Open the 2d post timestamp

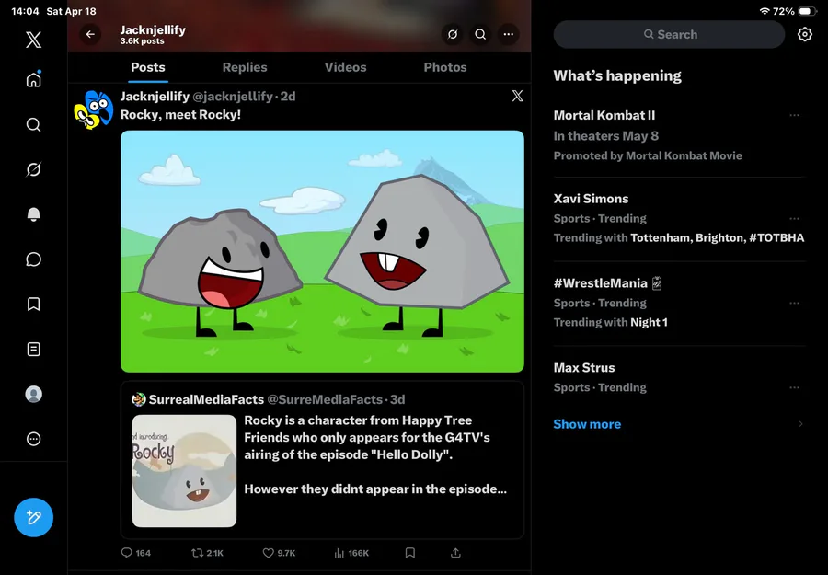pos(288,96)
